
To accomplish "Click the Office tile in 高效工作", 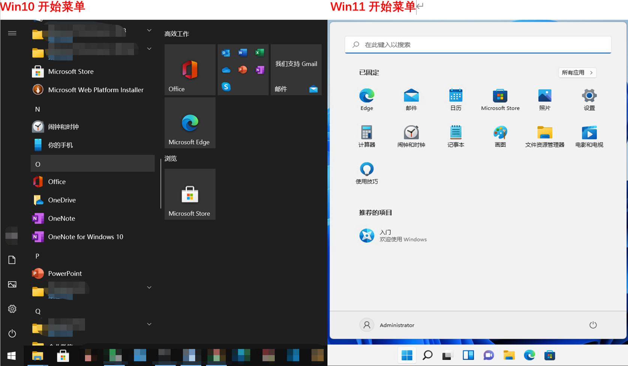I will 190,70.
